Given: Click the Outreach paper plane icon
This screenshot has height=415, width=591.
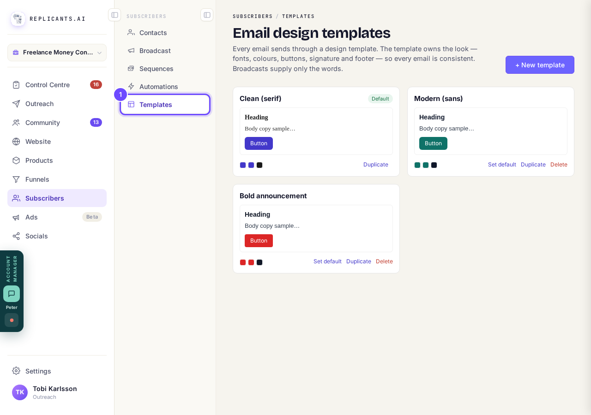Looking at the screenshot, I should pyautogui.click(x=16, y=104).
